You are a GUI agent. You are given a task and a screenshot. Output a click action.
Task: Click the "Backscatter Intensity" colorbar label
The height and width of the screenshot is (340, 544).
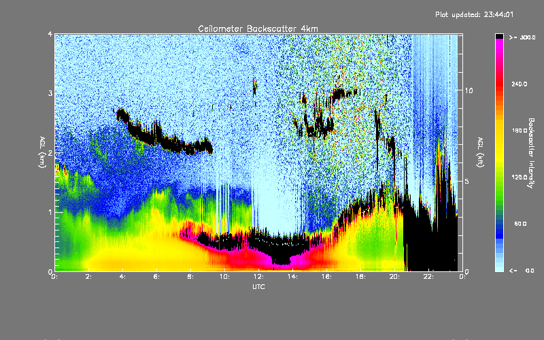(530, 153)
